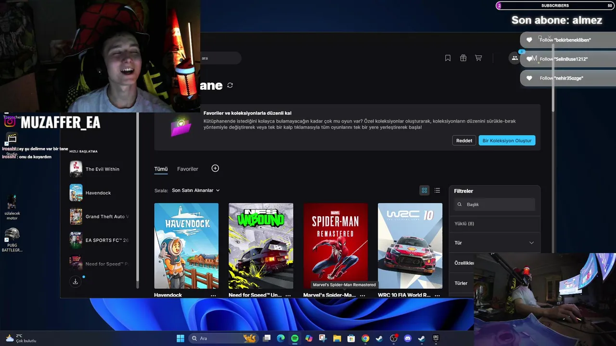Open the sülalecek motor desktop icon
The image size is (616, 346).
coord(12,207)
